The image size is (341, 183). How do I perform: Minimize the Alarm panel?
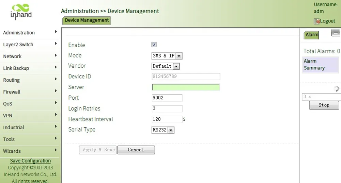336,33
